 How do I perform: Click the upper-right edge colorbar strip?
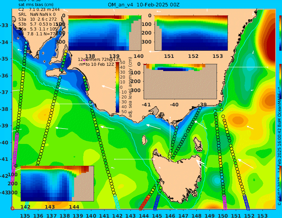280,33
